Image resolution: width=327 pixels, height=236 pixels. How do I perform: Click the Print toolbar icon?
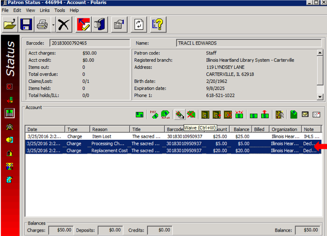point(42,25)
